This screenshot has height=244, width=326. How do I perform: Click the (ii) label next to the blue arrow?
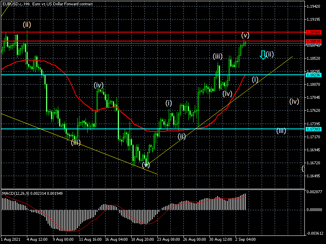coord(270,54)
